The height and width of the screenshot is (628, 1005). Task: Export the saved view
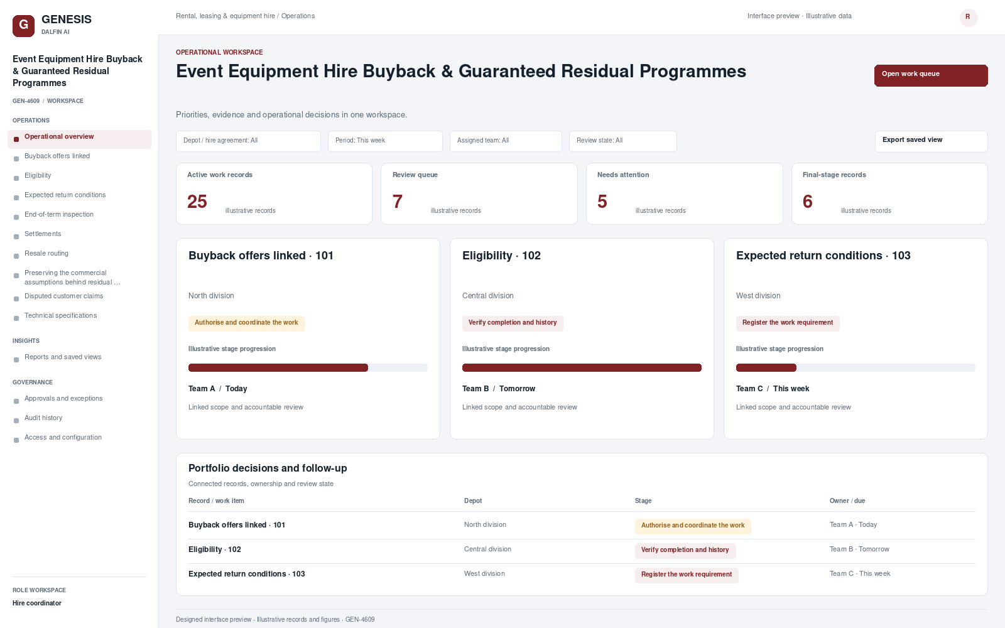click(931, 141)
